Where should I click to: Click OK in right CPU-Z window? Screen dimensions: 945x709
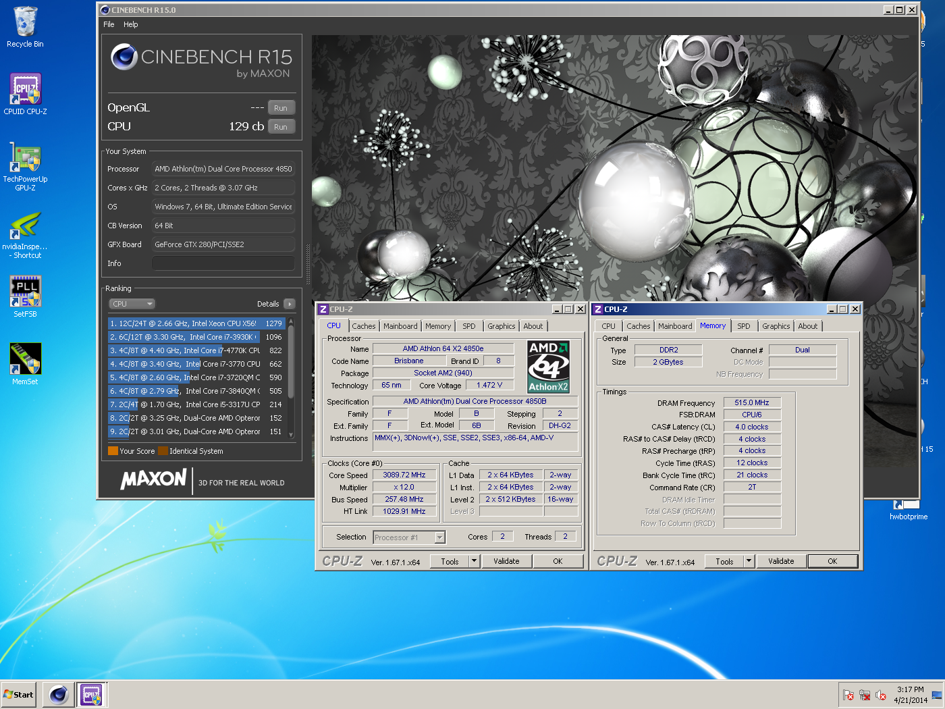coord(832,561)
